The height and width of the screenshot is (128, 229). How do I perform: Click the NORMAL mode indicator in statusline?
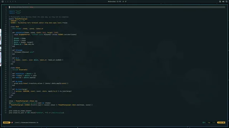click(x=6, y=122)
